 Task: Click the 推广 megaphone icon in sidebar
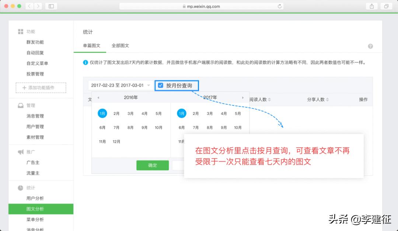coord(21,152)
